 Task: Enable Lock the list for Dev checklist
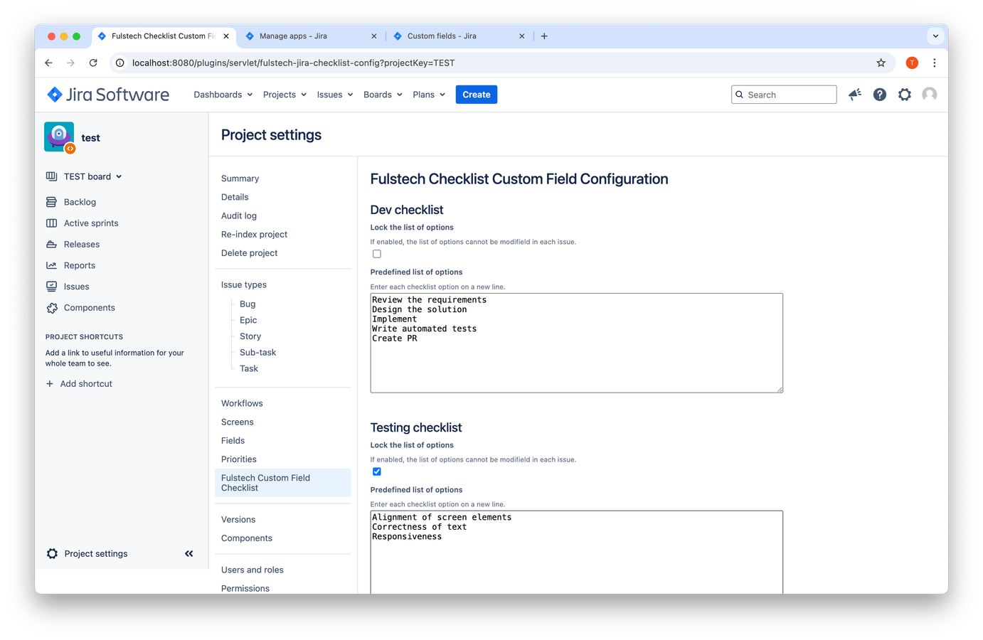(377, 254)
